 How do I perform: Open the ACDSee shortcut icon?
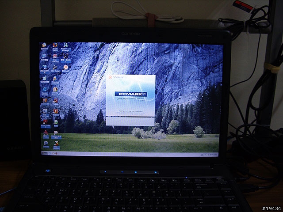(x=45, y=100)
